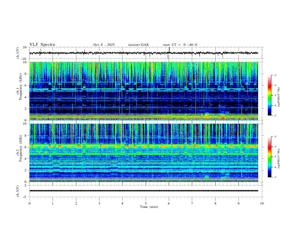
Task: Click inside the ch.2 spectrogram panel
Action: click(144, 153)
